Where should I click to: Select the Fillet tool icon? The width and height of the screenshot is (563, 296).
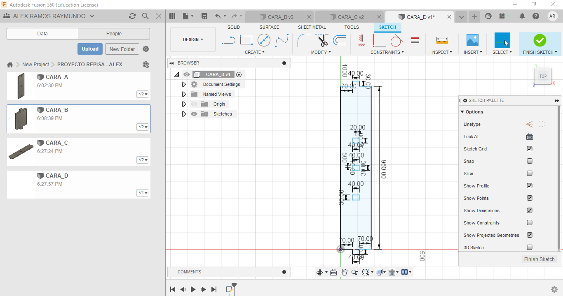304,40
